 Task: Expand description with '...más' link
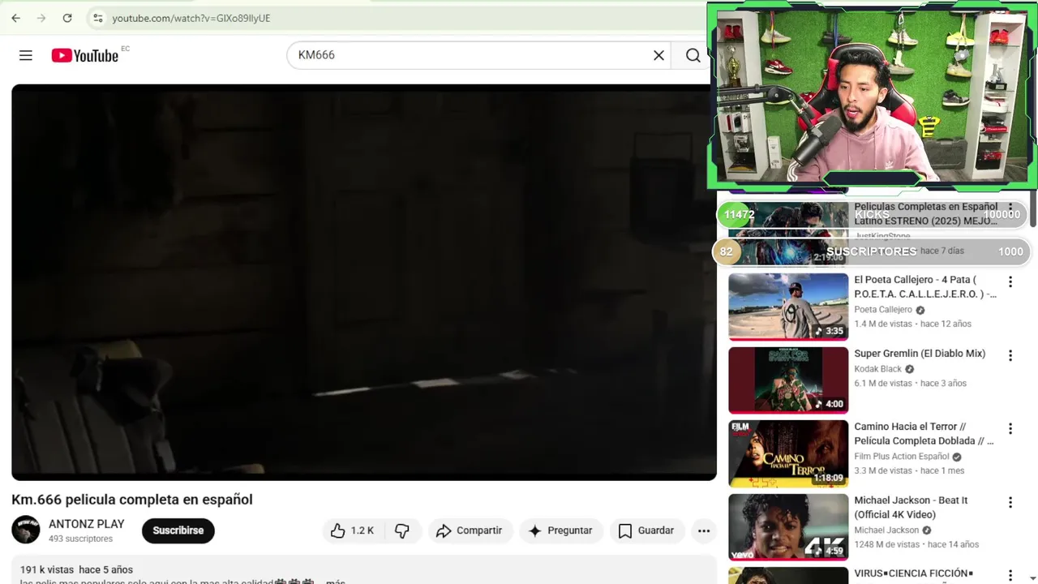(336, 582)
